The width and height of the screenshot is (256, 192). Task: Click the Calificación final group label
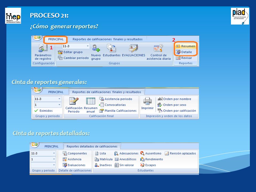click(x=101, y=116)
